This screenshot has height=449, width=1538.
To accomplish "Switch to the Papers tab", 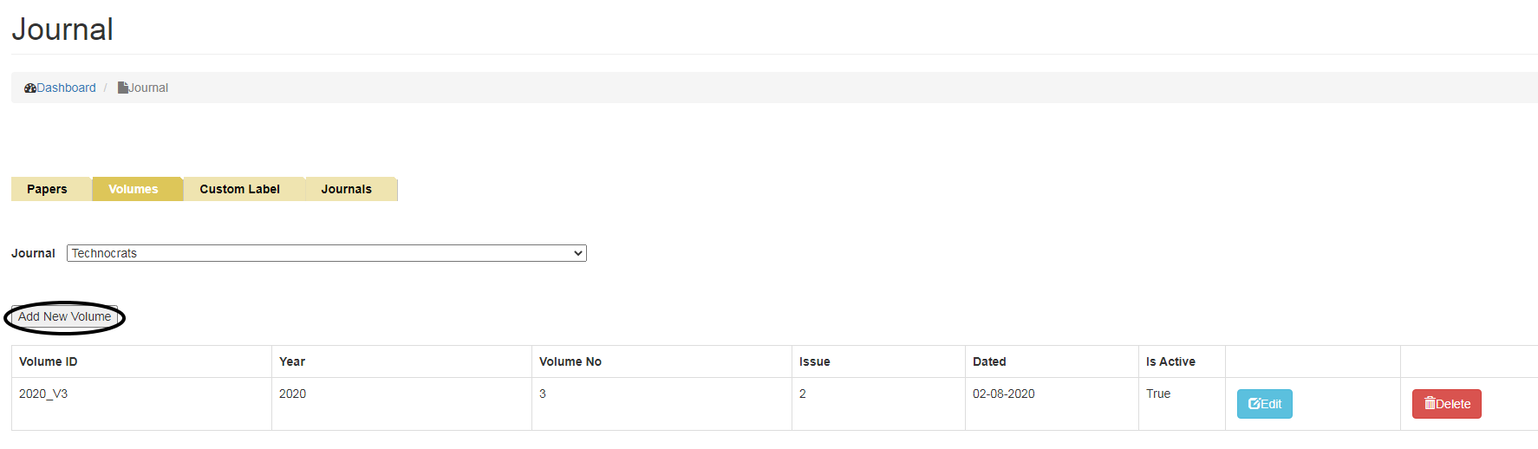I will tap(47, 189).
